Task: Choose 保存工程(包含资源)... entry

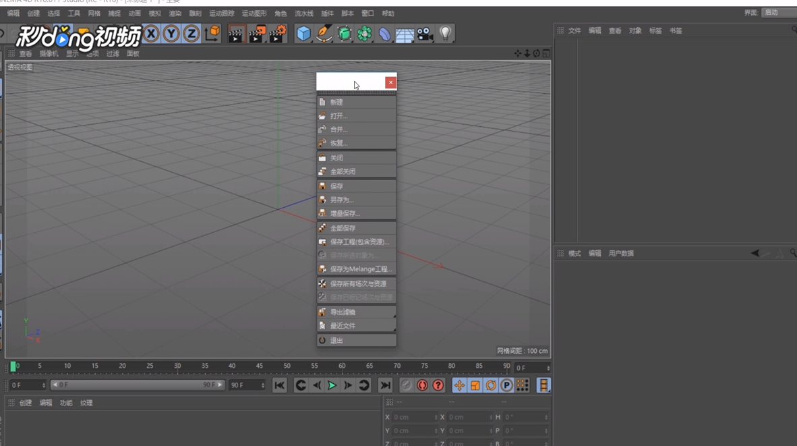Action: [x=356, y=242]
